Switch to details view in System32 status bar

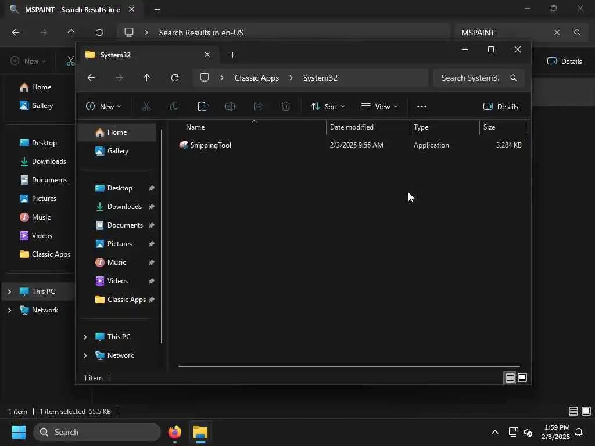[510, 377]
